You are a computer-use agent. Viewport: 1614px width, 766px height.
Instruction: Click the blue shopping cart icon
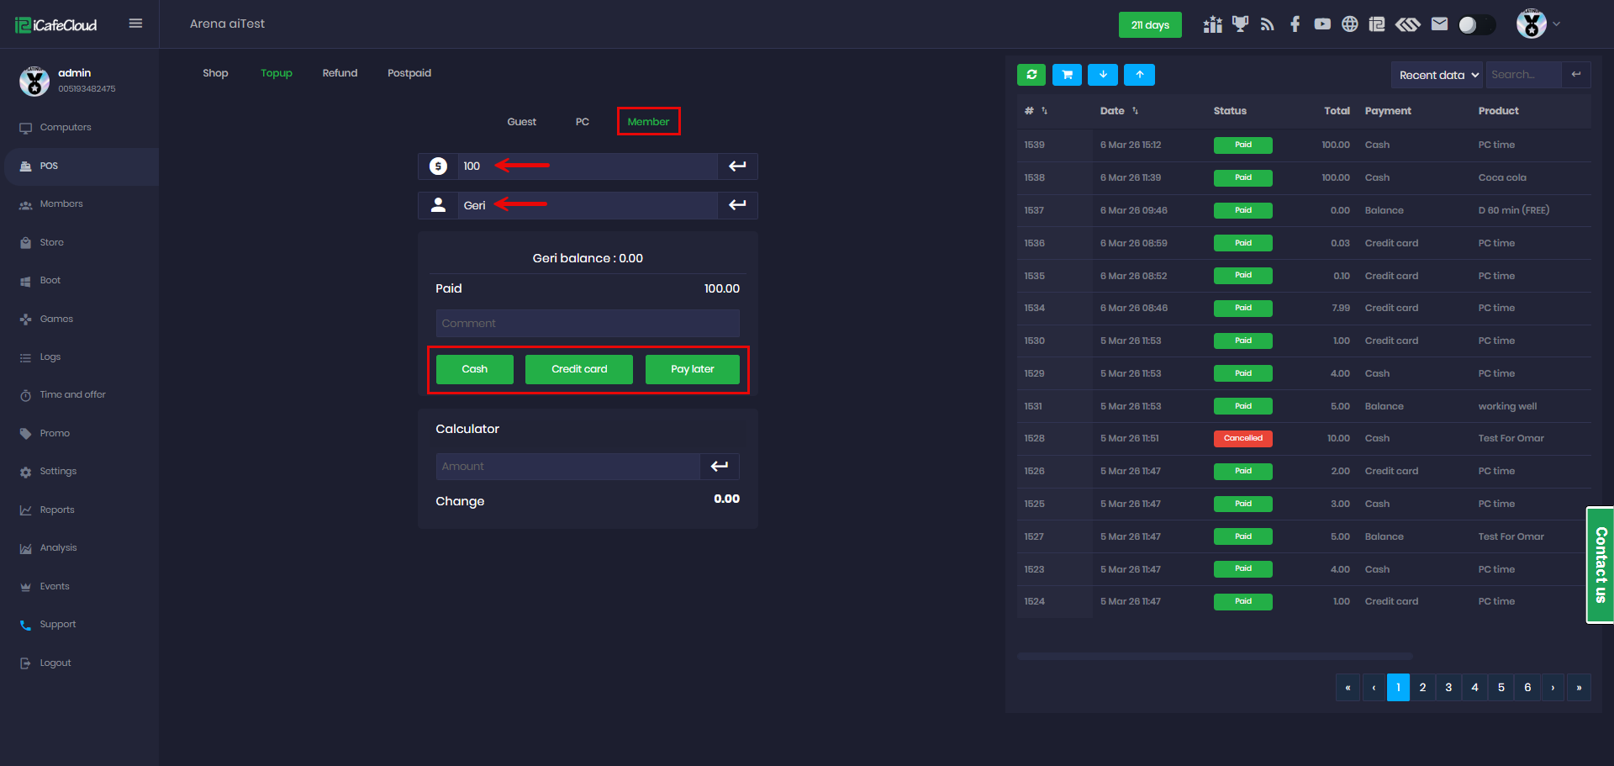click(x=1067, y=75)
